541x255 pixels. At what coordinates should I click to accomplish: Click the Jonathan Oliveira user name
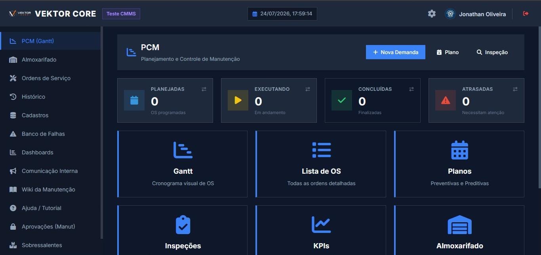[x=482, y=14]
